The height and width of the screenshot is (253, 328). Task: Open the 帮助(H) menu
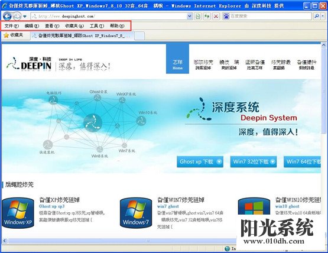tap(117, 26)
